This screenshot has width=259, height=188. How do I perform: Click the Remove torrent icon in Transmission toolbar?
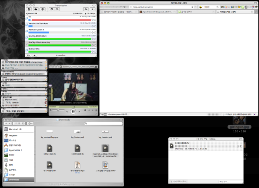pyautogui.click(x=43, y=9)
